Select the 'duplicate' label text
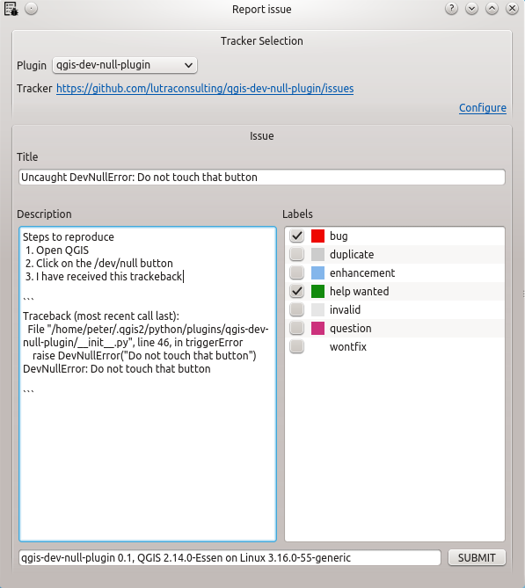 [352, 255]
